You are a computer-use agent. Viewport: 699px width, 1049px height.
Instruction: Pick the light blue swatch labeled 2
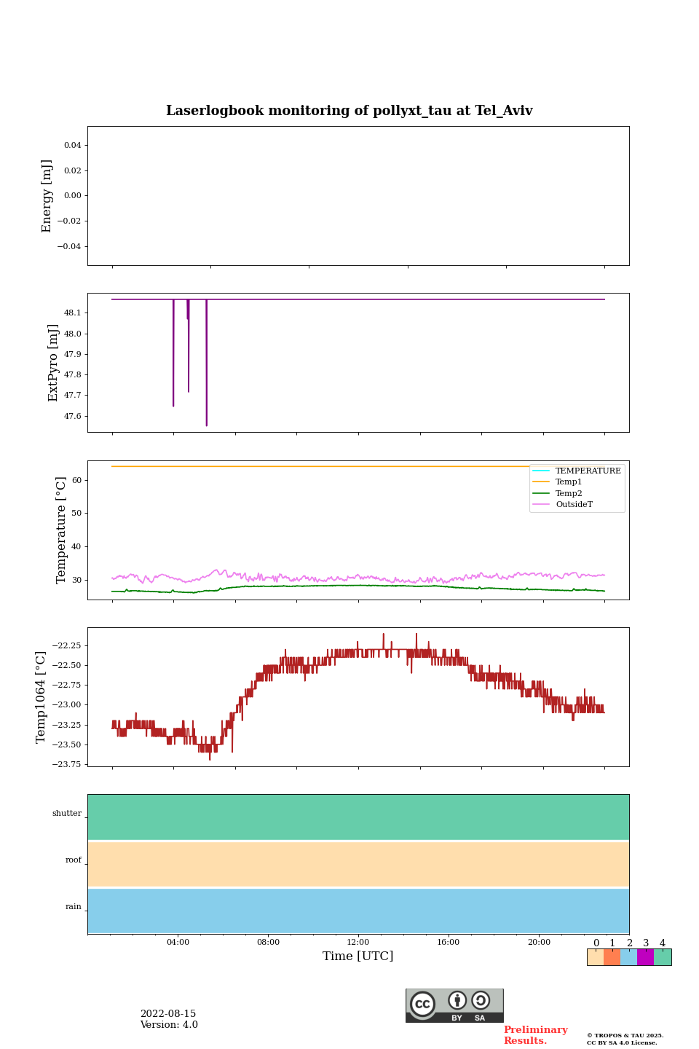(x=628, y=957)
